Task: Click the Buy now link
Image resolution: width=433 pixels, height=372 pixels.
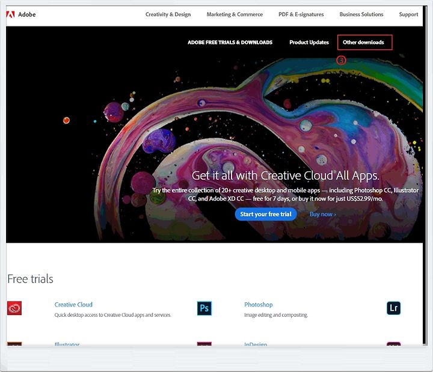Action: (x=322, y=214)
